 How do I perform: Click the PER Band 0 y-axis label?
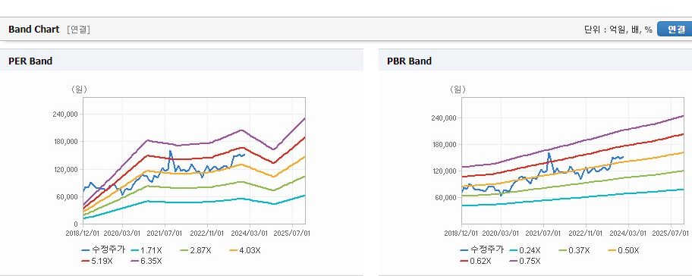pyautogui.click(x=77, y=224)
